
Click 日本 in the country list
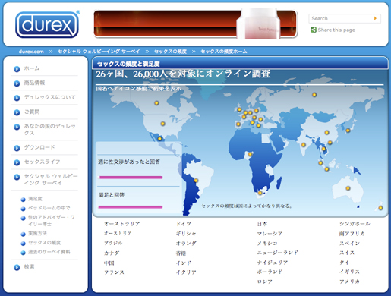262,224
